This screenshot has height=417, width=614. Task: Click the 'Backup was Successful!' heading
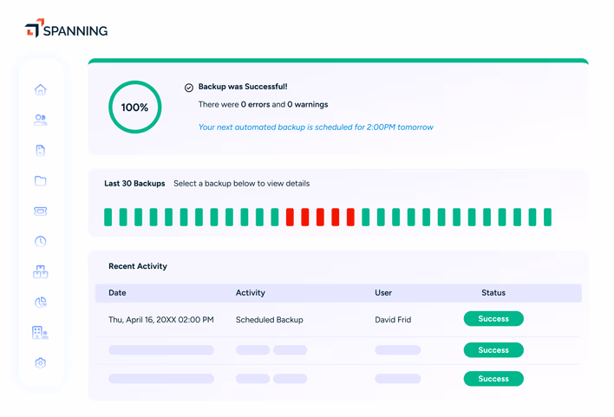(x=243, y=87)
